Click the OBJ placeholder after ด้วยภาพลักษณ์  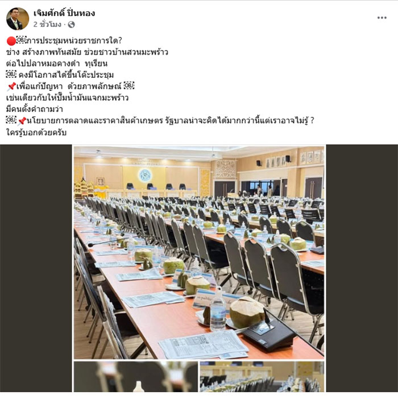(128, 86)
